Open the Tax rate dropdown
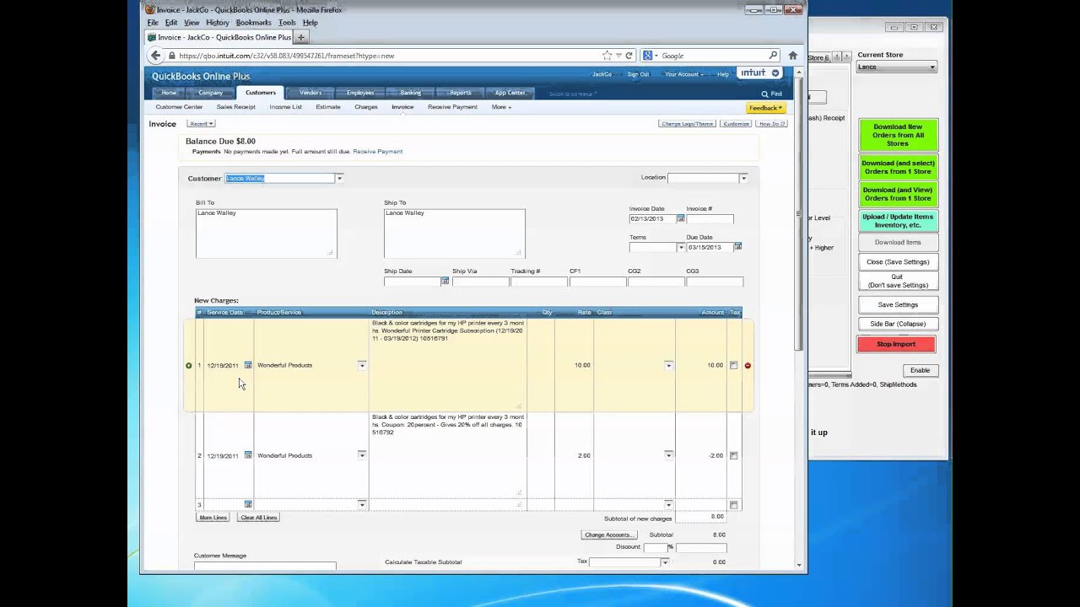This screenshot has height=607, width=1080. 665,561
